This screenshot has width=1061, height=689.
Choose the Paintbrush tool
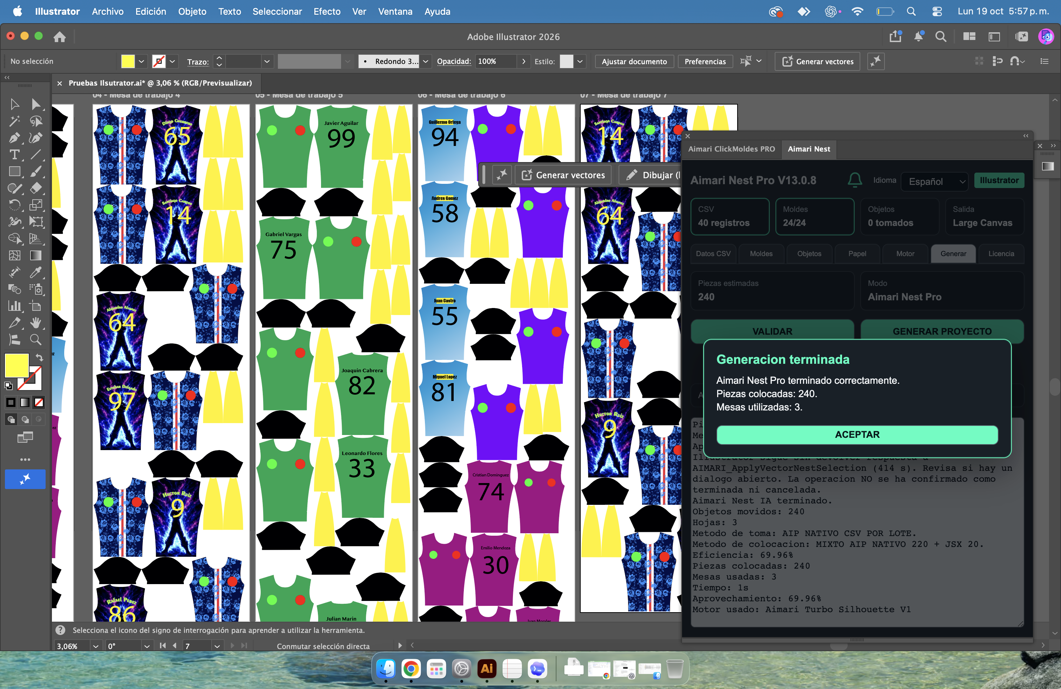click(36, 172)
